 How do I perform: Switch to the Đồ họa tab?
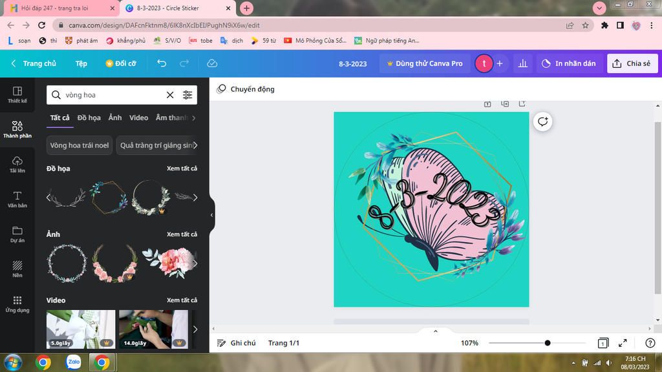(x=89, y=118)
